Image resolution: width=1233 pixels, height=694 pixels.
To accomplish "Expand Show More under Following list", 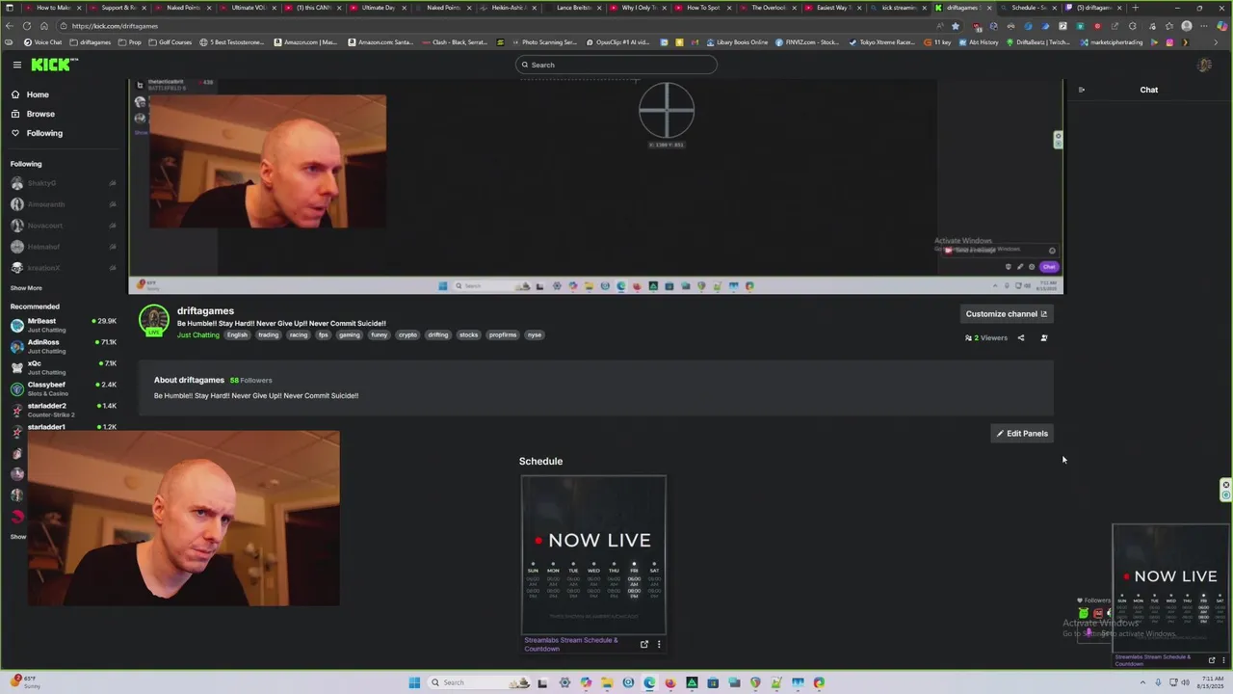I will click(x=26, y=288).
